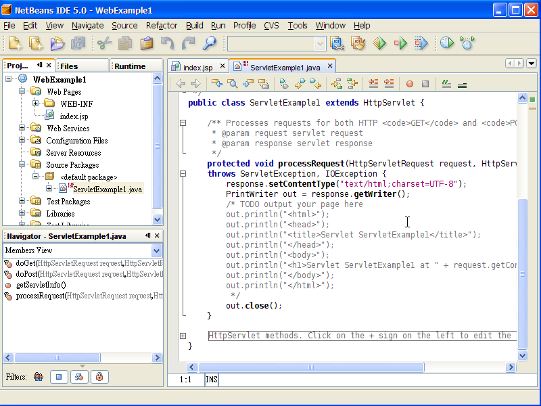Toggle the show non-public members filter
The height and width of the screenshot is (406, 541).
(x=99, y=377)
